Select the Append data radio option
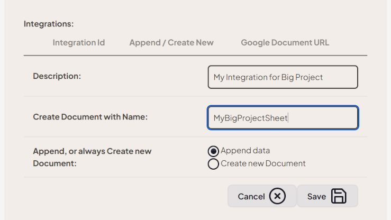The width and height of the screenshot is (391, 220). click(x=213, y=151)
